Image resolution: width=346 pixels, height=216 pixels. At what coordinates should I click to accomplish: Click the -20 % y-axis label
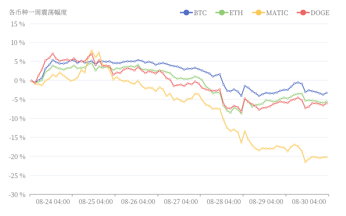17,156
